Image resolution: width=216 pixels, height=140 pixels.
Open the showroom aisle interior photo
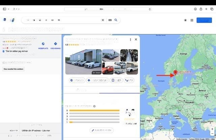coord(129,56)
